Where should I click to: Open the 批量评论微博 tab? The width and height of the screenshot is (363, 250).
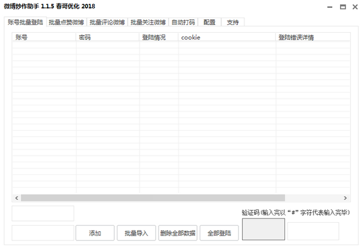[107, 22]
